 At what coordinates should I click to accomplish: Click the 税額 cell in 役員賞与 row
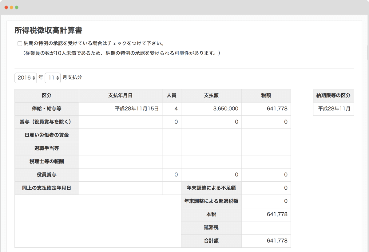click(x=266, y=175)
